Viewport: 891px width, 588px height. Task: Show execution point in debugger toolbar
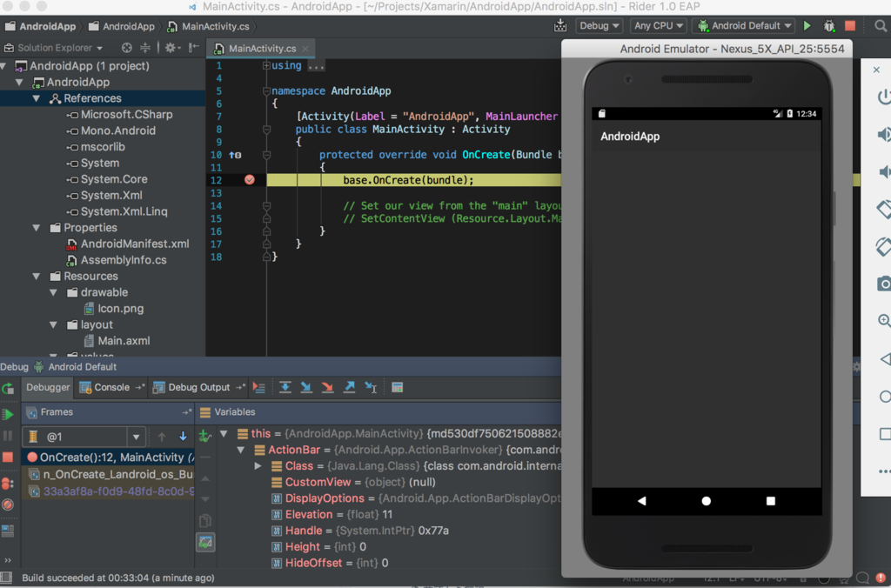pos(259,387)
